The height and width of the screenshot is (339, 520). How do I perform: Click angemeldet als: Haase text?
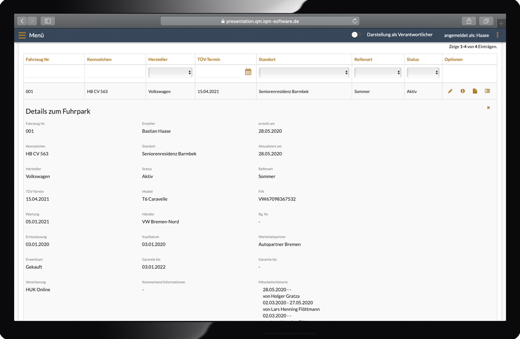pyautogui.click(x=466, y=36)
